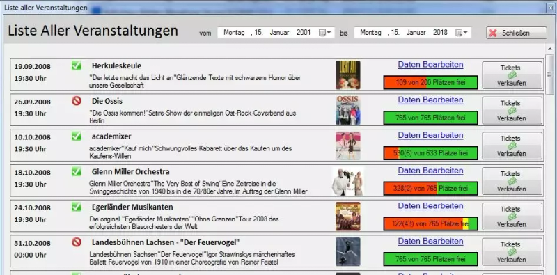This screenshot has height=275, width=557.
Task: Open the 'bis' date calendar dropdown
Action: point(462,33)
